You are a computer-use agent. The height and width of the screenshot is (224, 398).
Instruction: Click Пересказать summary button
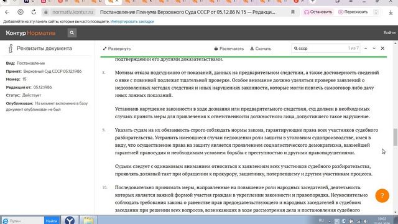click(x=353, y=12)
